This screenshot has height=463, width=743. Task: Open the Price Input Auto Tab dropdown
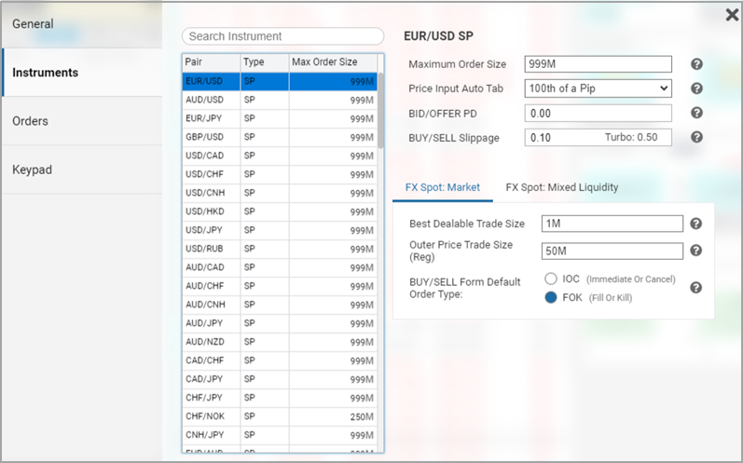point(598,89)
